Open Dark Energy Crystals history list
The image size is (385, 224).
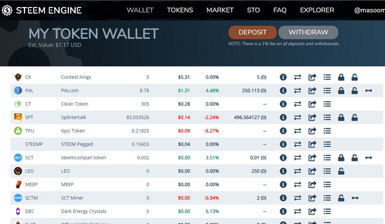point(327,211)
